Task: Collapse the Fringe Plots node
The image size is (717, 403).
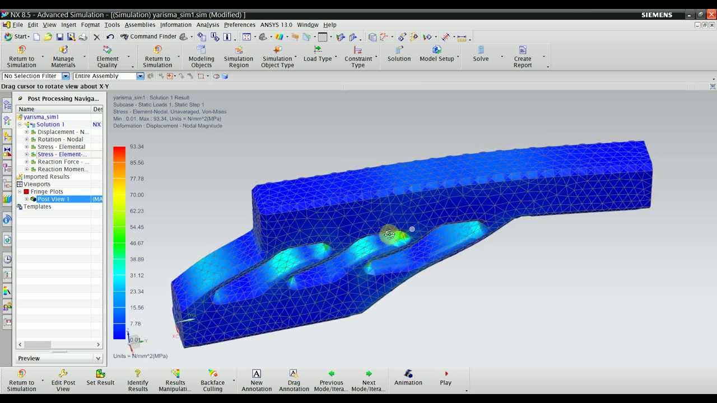Action: click(x=20, y=191)
